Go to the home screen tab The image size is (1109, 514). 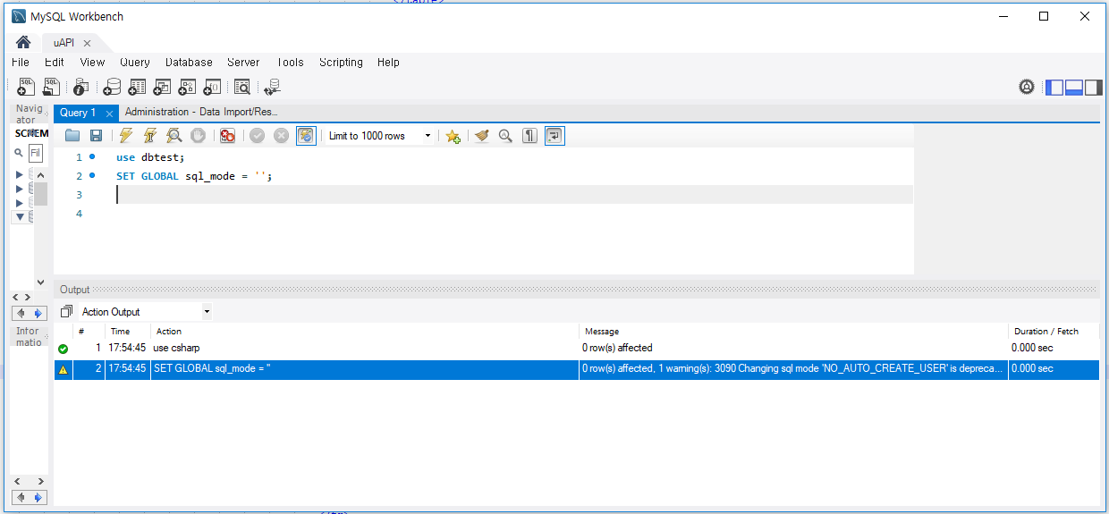point(23,43)
